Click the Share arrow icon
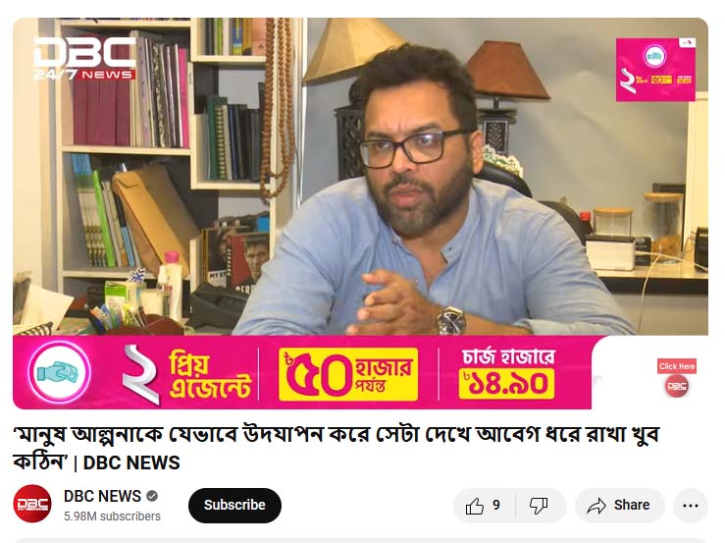The image size is (725, 543). pyautogui.click(x=596, y=506)
